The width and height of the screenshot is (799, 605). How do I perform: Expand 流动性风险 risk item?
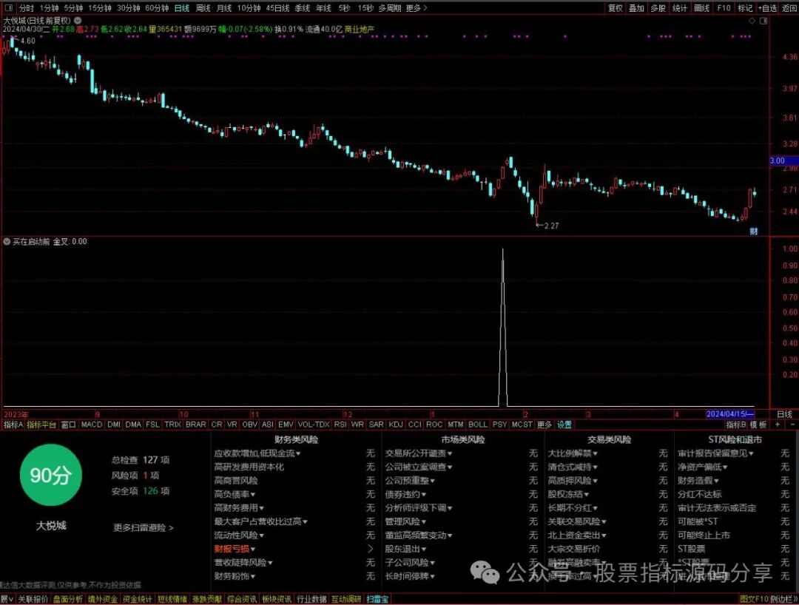(240, 535)
